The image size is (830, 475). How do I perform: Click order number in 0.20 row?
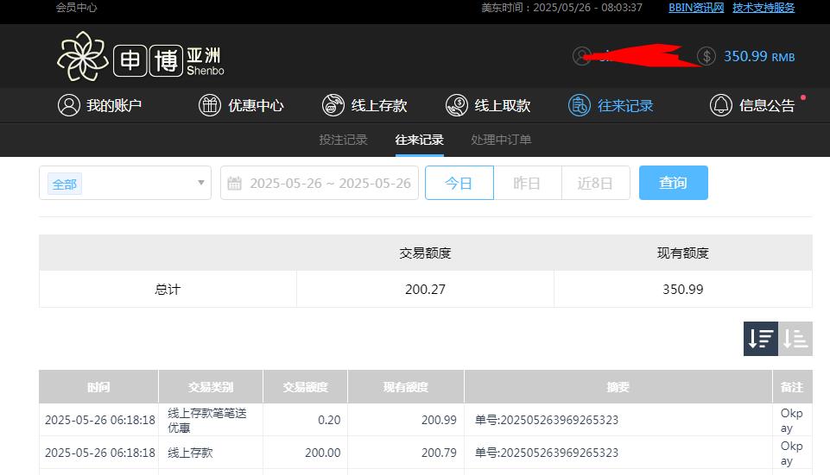(547, 420)
